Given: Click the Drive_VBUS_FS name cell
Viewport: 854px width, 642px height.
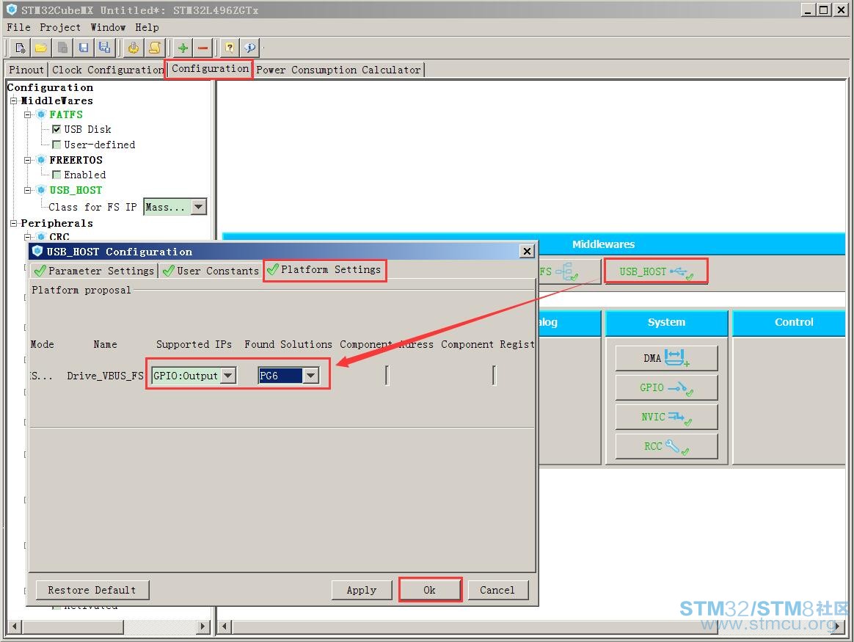Looking at the screenshot, I should [x=105, y=376].
